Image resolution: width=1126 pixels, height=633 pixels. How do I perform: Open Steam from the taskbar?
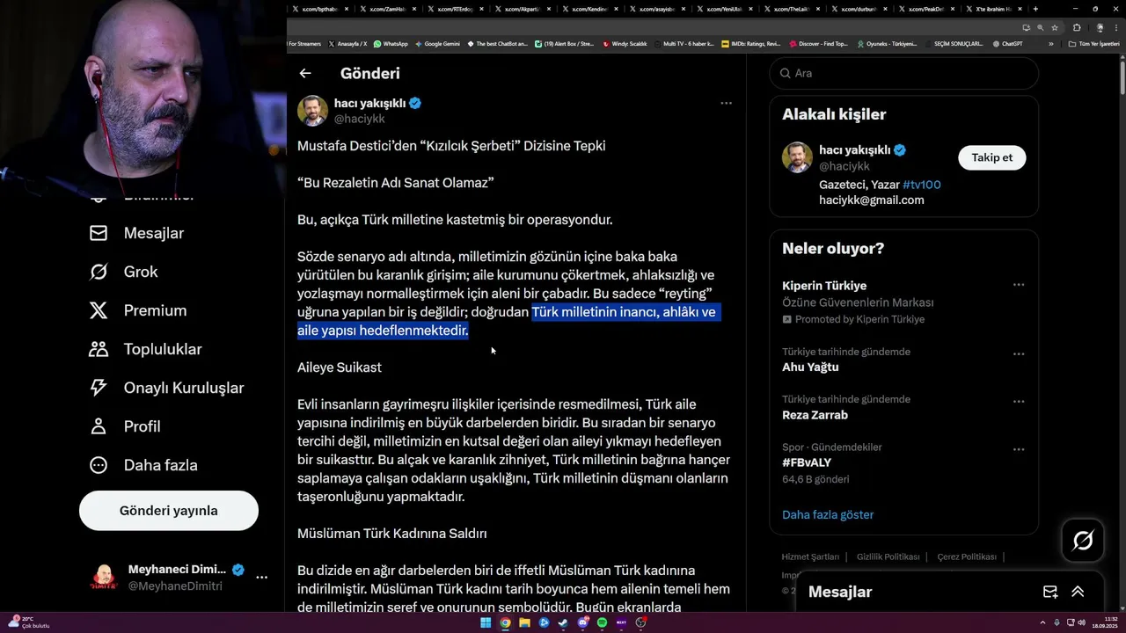[563, 622]
